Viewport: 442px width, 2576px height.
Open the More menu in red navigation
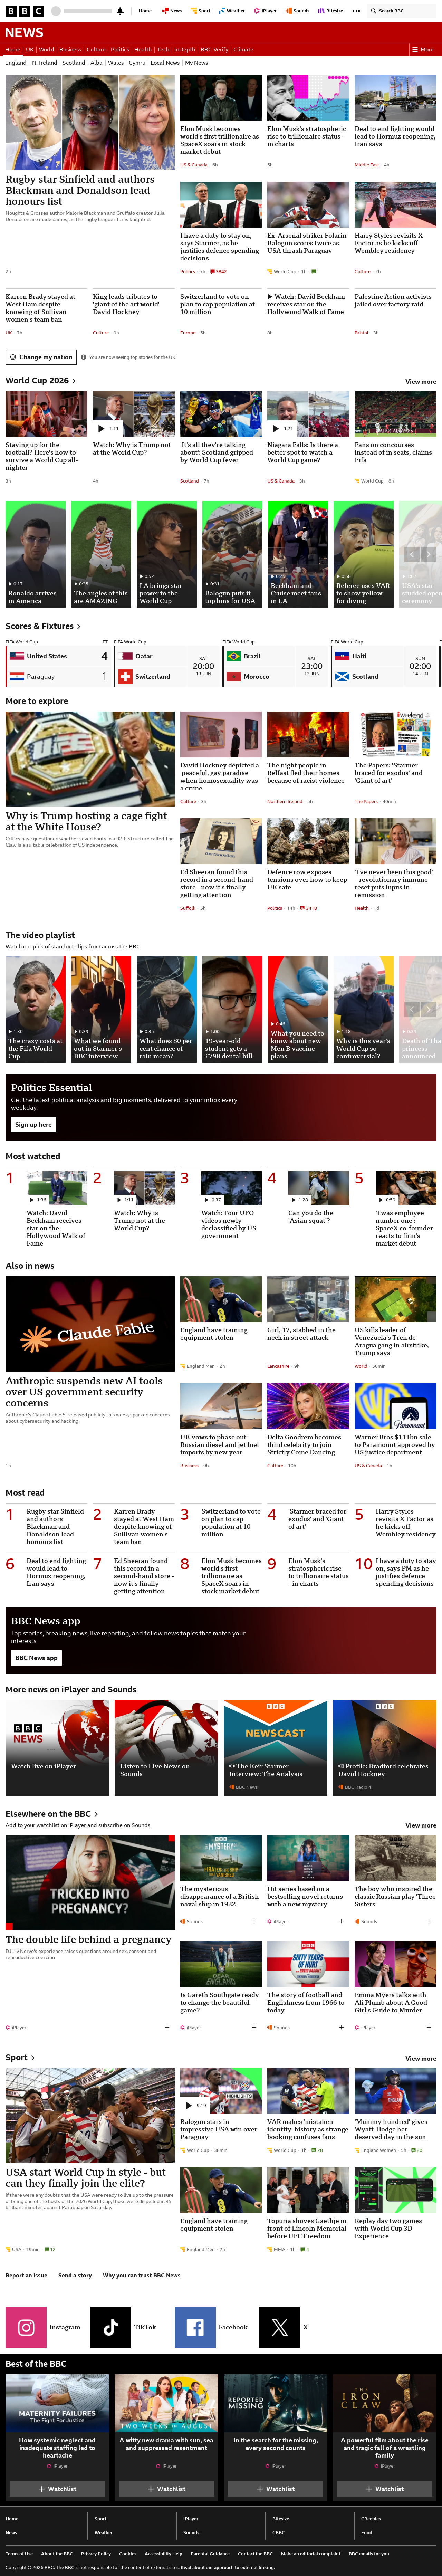(x=423, y=49)
